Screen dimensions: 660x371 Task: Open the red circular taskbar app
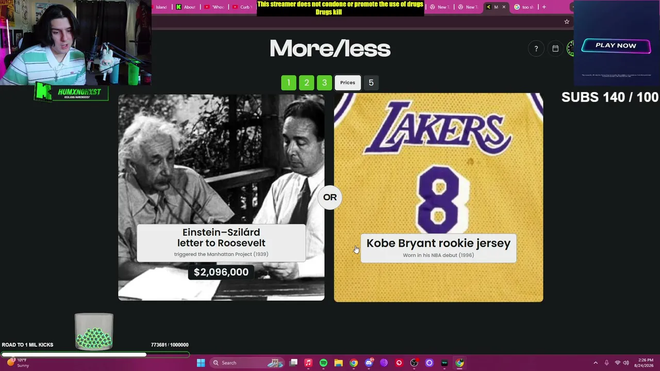pyautogui.click(x=399, y=363)
